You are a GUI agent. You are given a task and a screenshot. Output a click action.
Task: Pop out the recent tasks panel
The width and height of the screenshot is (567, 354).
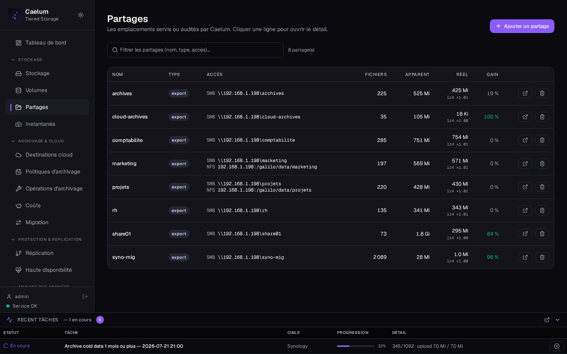[x=547, y=320]
